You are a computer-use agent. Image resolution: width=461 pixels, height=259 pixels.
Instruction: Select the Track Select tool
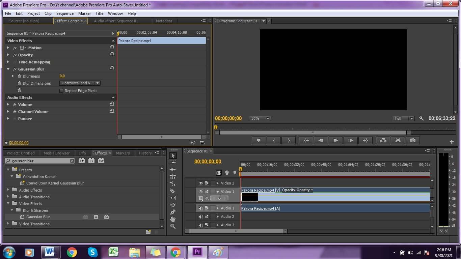point(173,163)
